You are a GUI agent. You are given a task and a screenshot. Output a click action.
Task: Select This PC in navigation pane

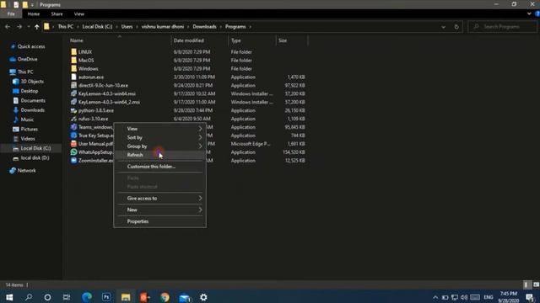[25, 72]
